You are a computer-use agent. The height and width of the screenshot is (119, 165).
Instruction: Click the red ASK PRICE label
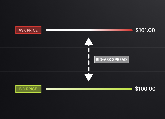pyautogui.click(x=28, y=30)
